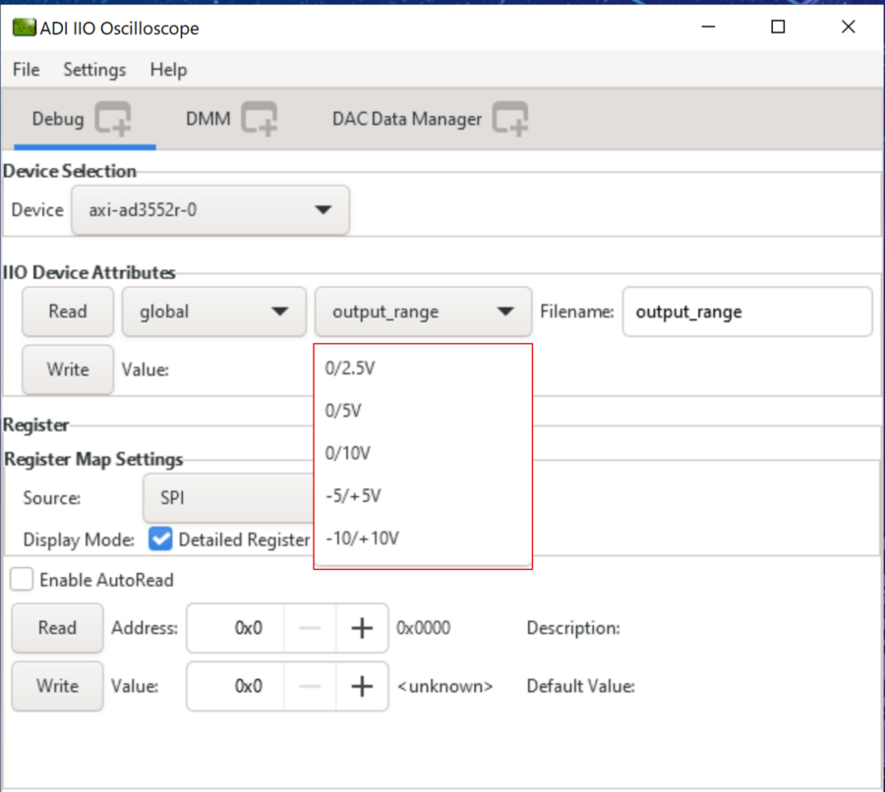This screenshot has height=792, width=885.
Task: Decrement the register Value with the minus icon
Action: pos(311,686)
